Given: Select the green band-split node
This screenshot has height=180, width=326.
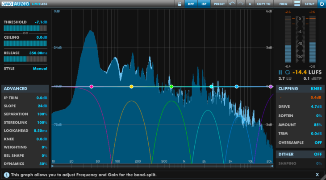Looking at the screenshot, I should [171, 86].
